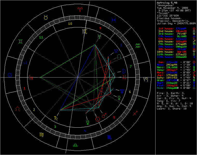This screenshot has height=155, width=197.
Task: Select the yellow Taurus sign on the outer ring
Action: pos(46,18)
